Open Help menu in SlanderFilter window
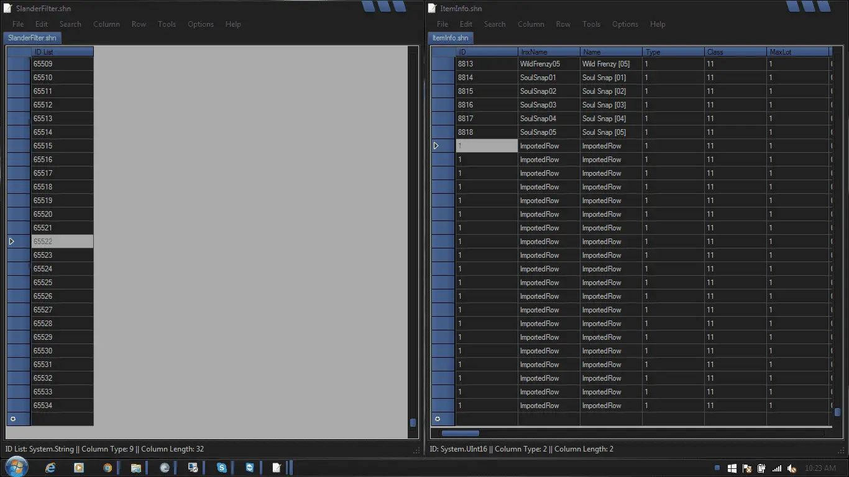Screen dimensions: 849x477 [x=233, y=24]
